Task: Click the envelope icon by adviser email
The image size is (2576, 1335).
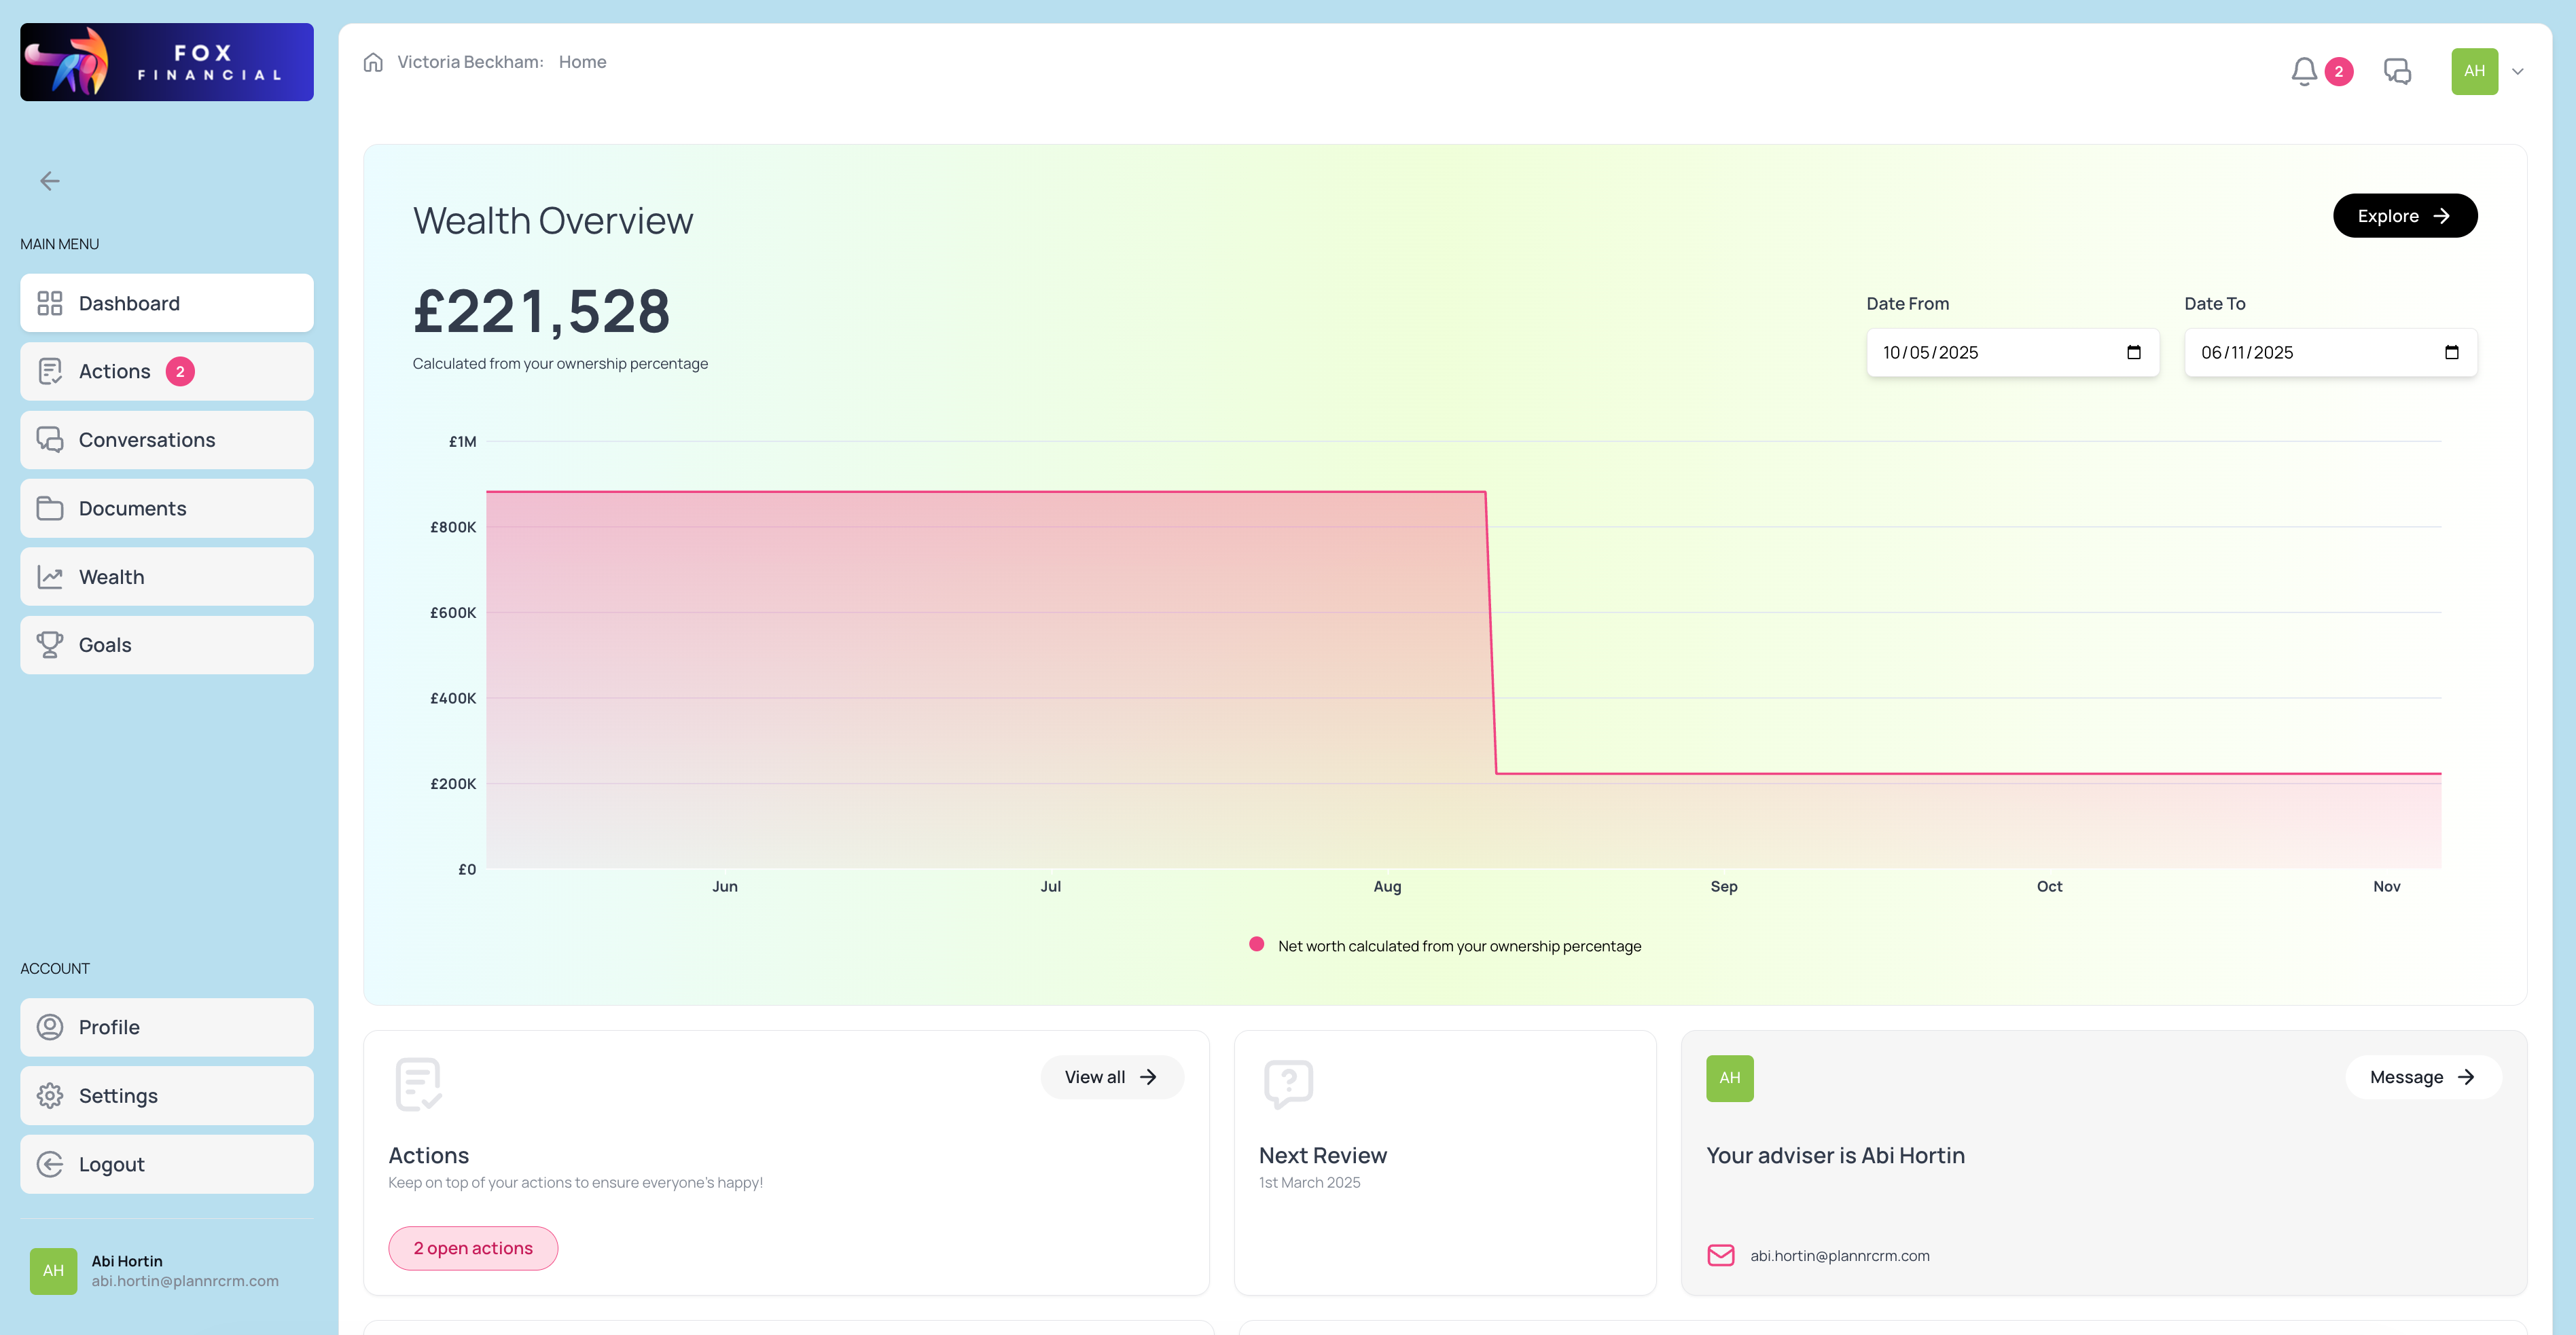Action: 1720,1255
